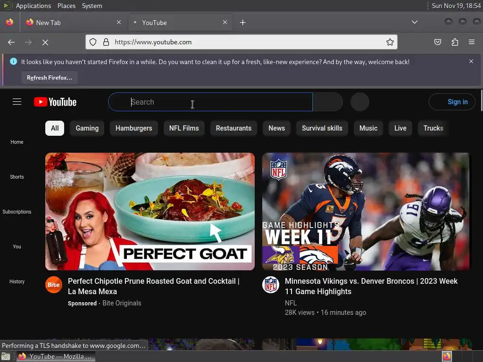This screenshot has height=362, width=483.
Task: Click the Firefox tray icon in bottom panel
Action: point(447,356)
